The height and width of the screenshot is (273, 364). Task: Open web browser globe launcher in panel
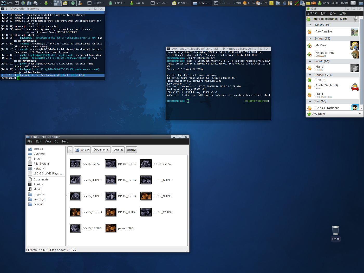pos(23,3)
